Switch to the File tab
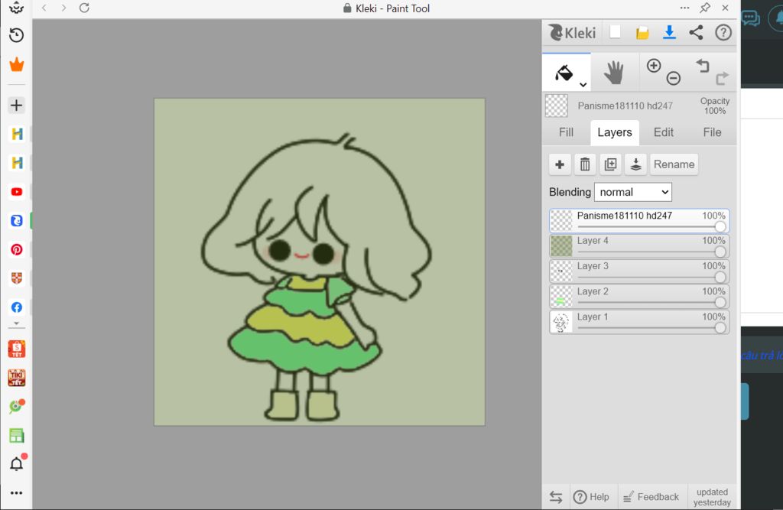The image size is (783, 510). (712, 132)
